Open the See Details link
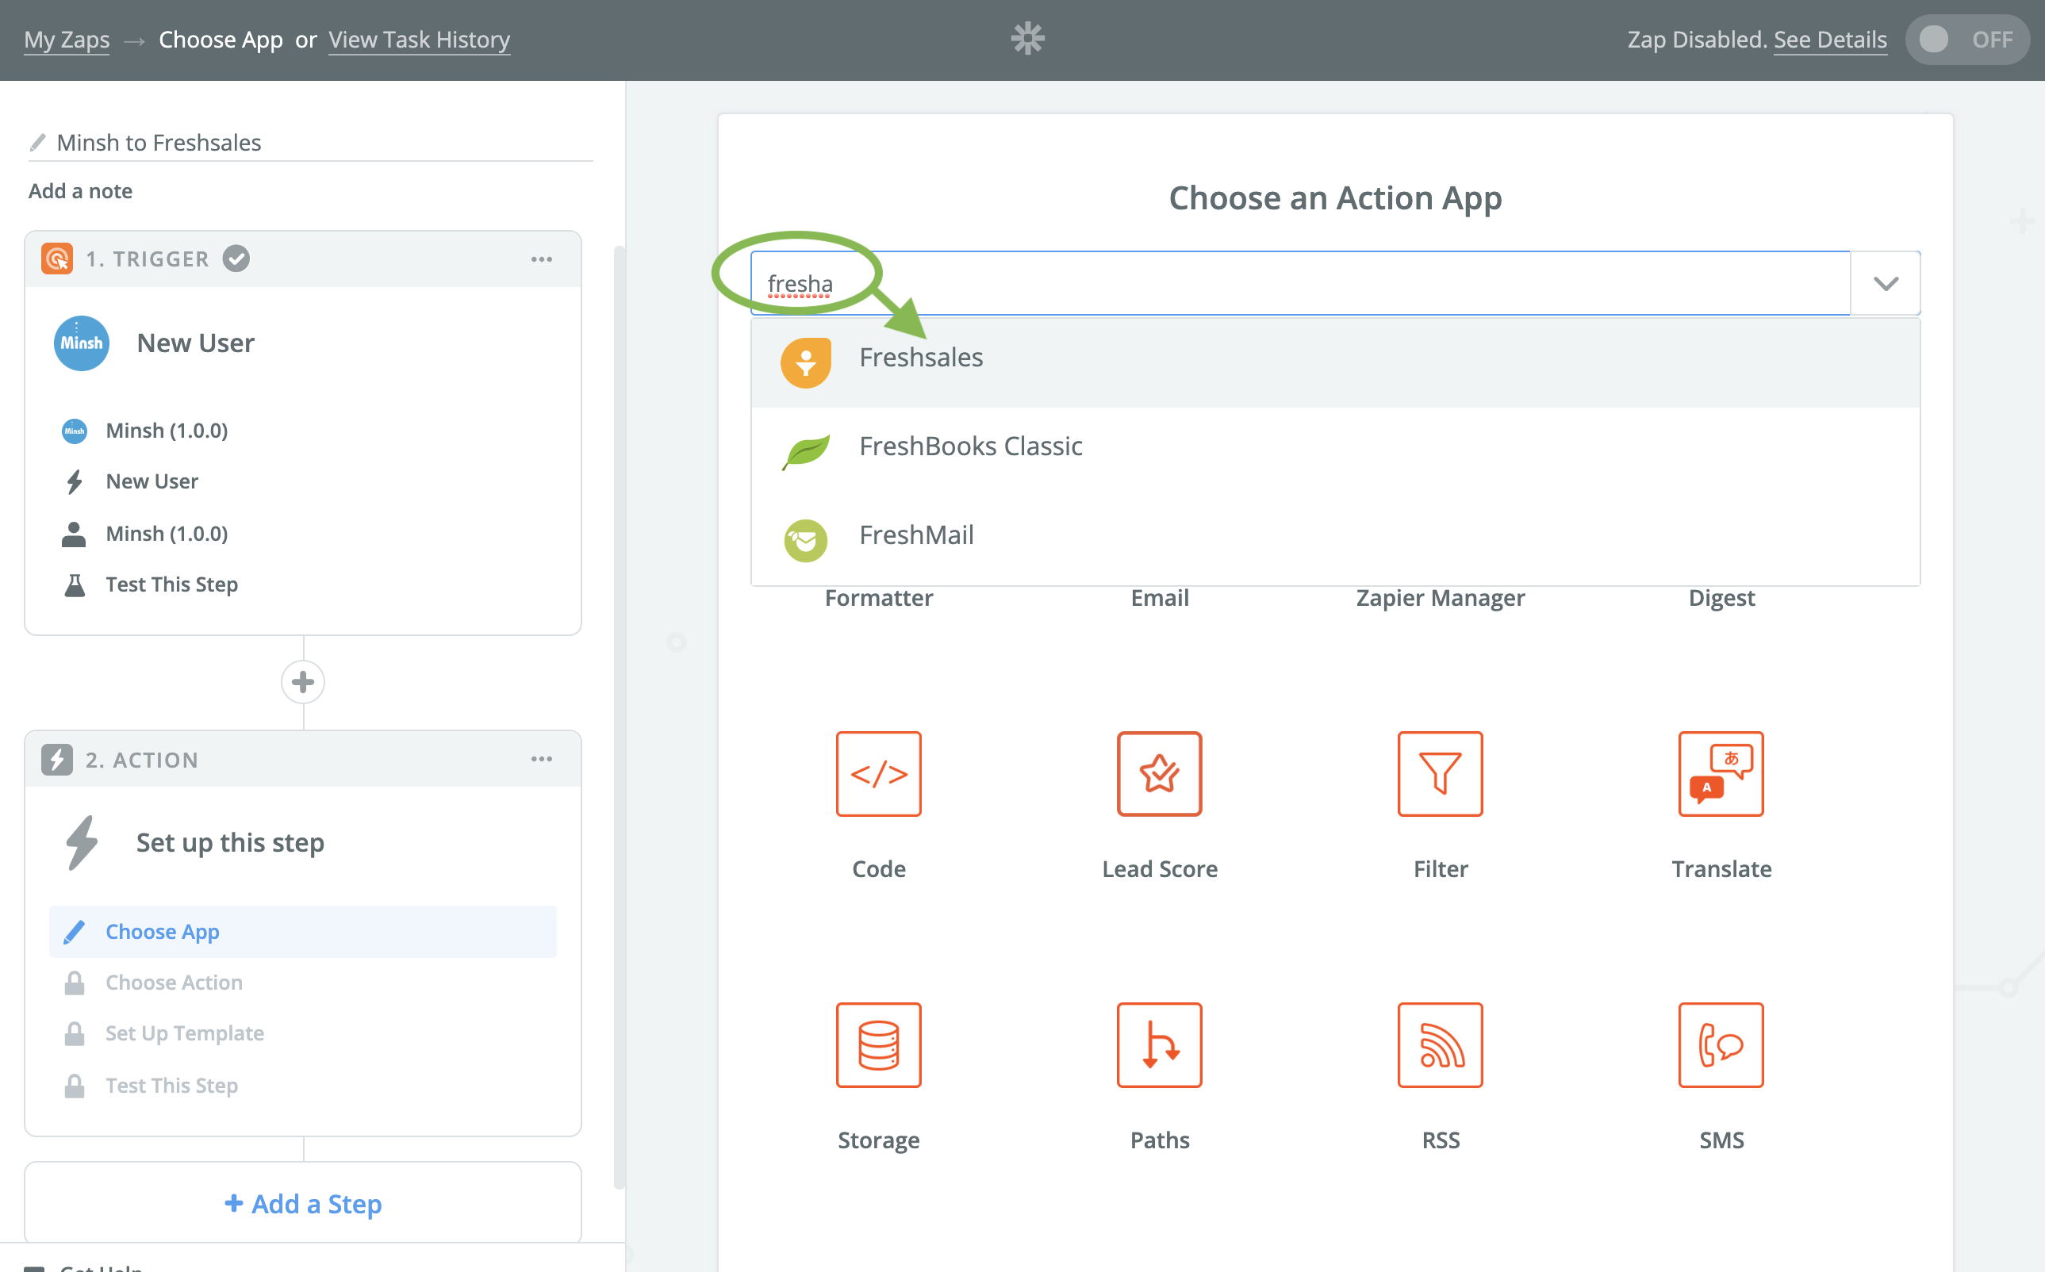The width and height of the screenshot is (2045, 1272). [x=1830, y=40]
